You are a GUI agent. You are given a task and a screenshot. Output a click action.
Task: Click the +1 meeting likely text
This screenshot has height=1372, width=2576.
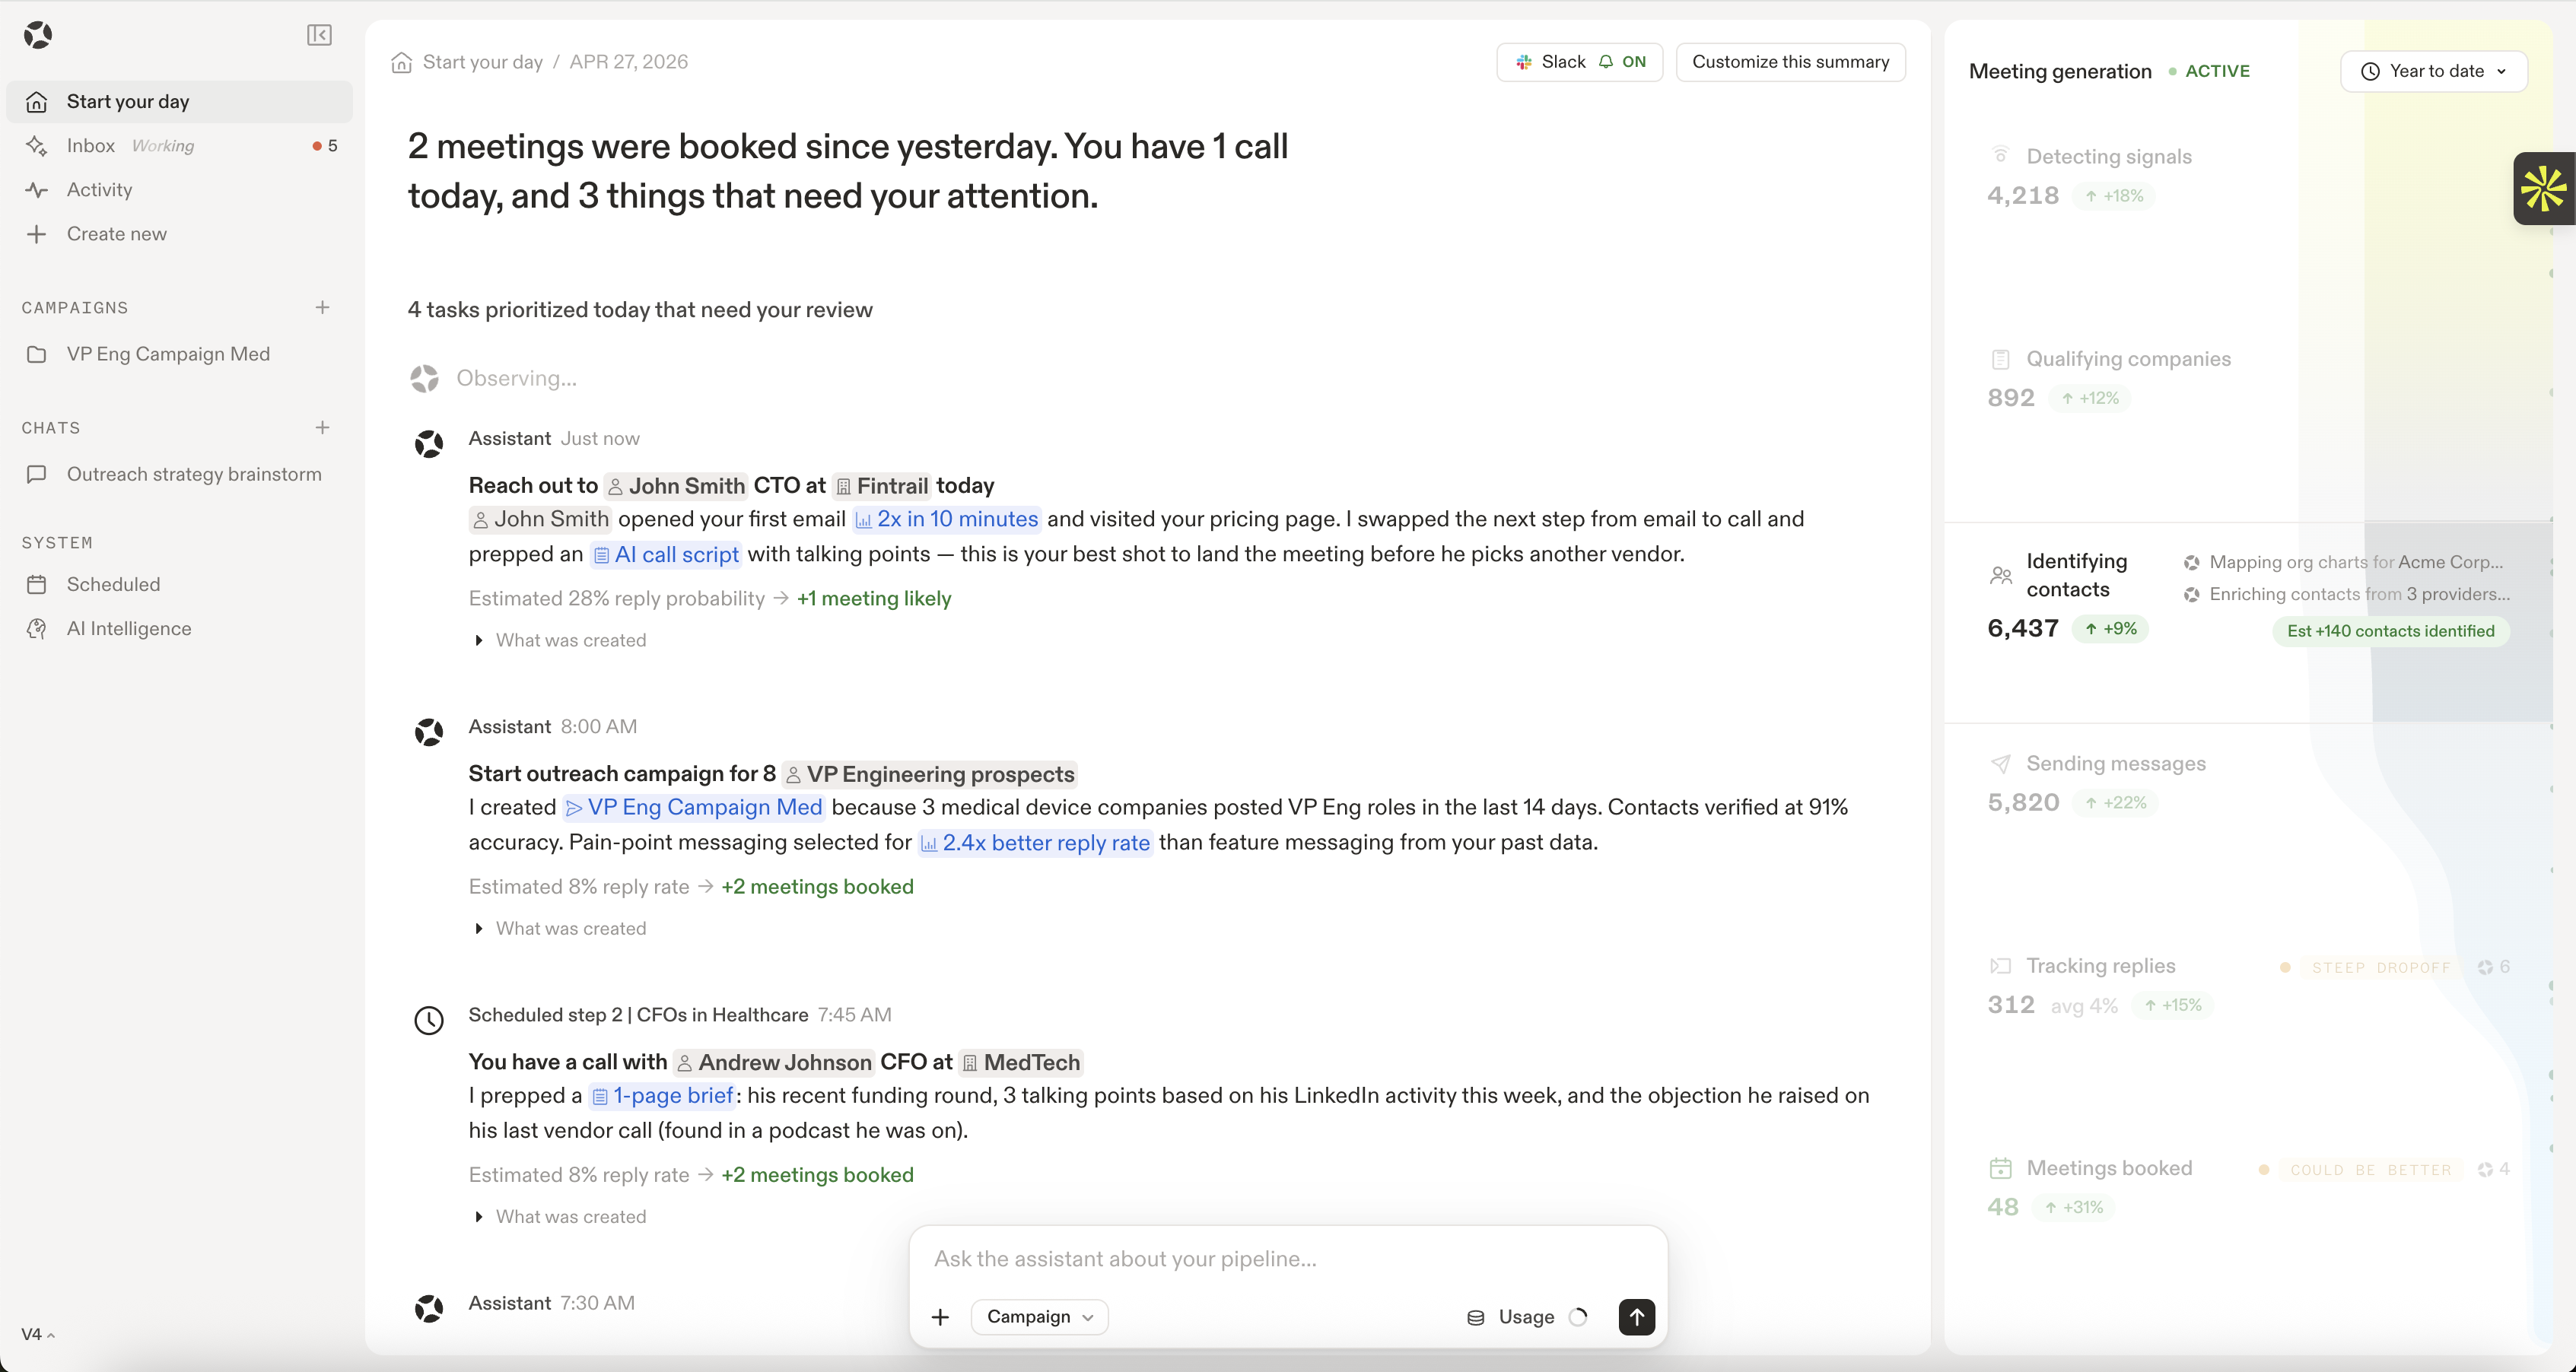click(x=874, y=599)
